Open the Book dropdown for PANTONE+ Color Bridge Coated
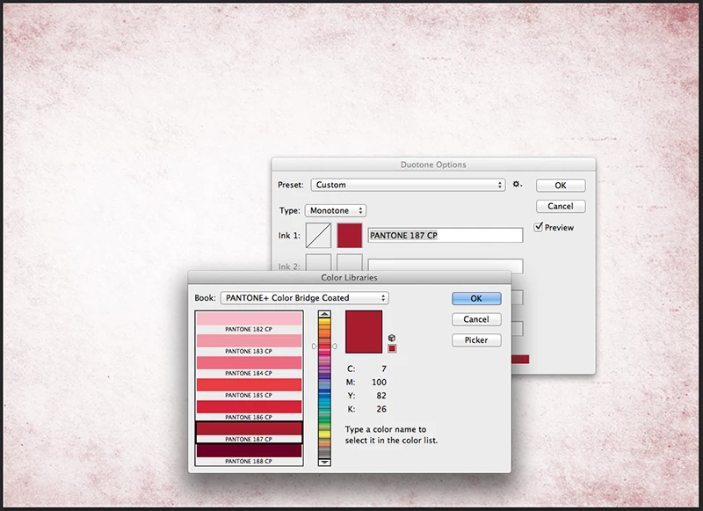703x511 pixels. (304, 298)
